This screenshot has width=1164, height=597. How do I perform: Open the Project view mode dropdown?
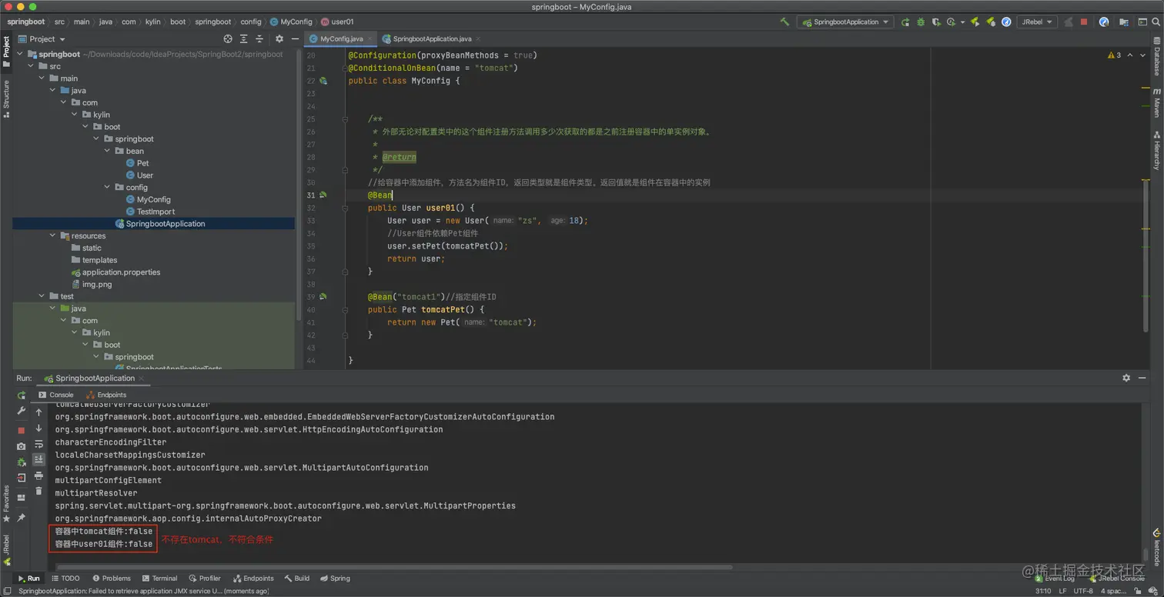pyautogui.click(x=42, y=38)
